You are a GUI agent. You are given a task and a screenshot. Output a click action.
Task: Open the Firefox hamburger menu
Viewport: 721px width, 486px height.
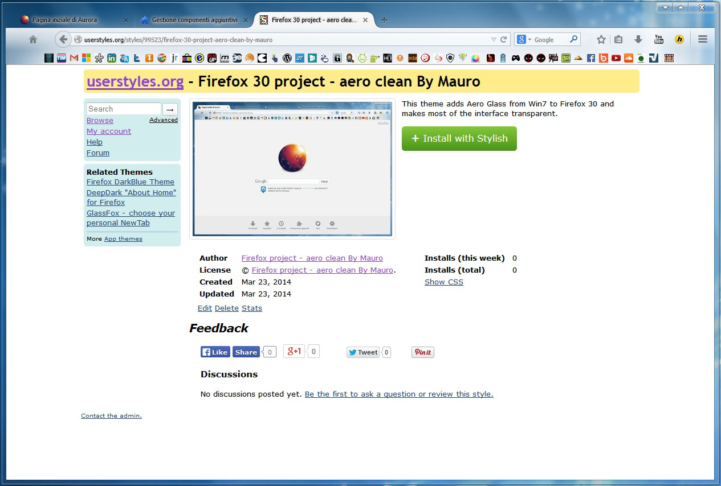click(x=703, y=39)
